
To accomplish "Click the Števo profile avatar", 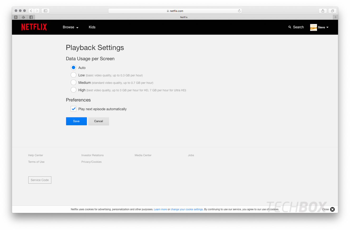I will tap(313, 27).
